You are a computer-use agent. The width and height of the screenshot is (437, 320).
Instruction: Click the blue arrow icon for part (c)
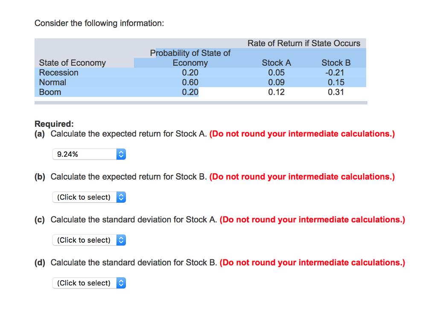coord(121,240)
